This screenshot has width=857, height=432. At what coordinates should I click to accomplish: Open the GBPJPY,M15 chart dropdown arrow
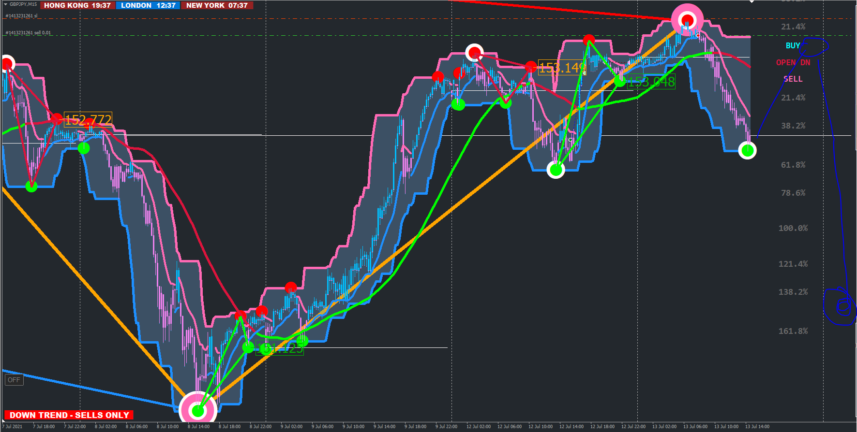pos(6,4)
